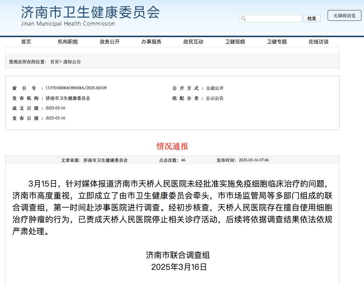364x285 pixels.
Task: Open 无障碍浏览 accessibility mode
Action: pyautogui.click(x=344, y=16)
